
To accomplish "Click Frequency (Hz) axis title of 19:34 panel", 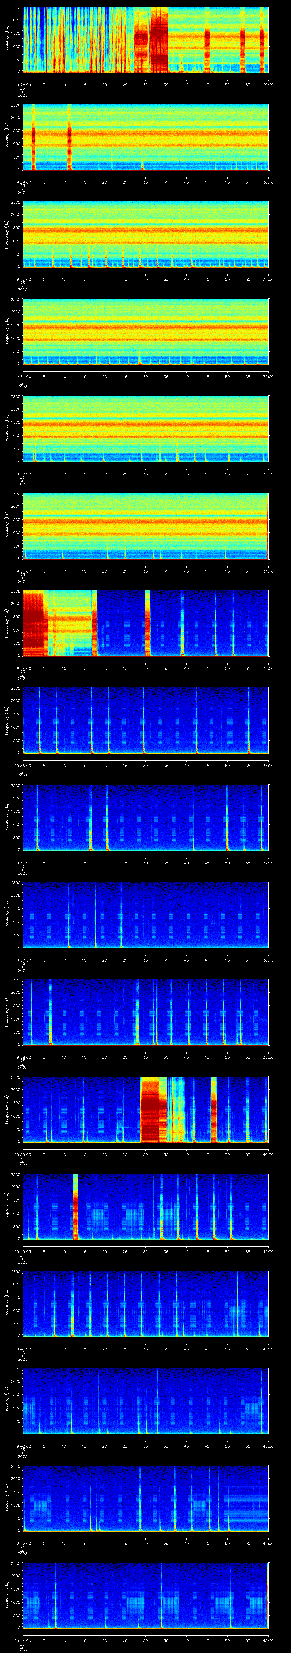I will point(7,623).
